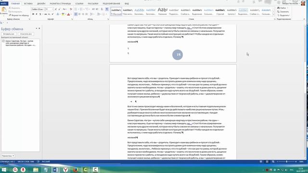Viewport: 308px width, 173px height.
Task: Apply yellow text highlight color
Action: pyautogui.click(x=63, y=14)
